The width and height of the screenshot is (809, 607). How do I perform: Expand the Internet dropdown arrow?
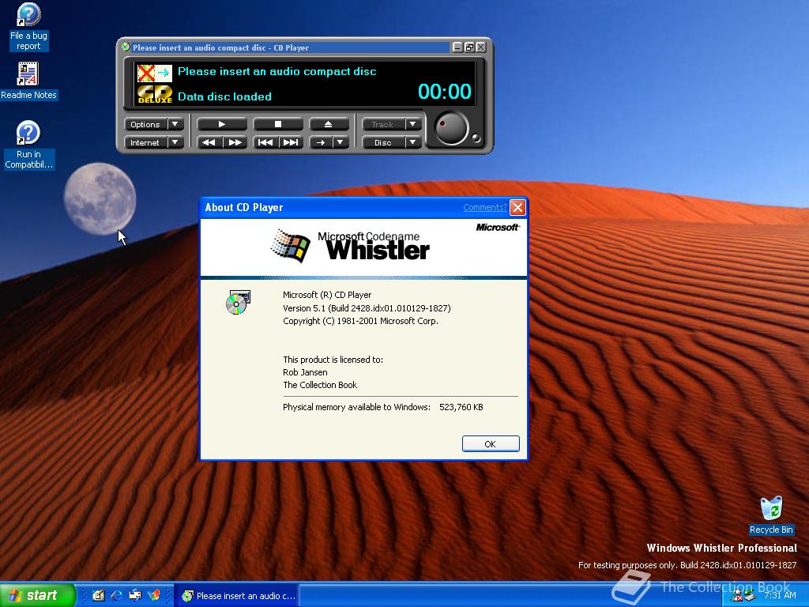tap(175, 142)
